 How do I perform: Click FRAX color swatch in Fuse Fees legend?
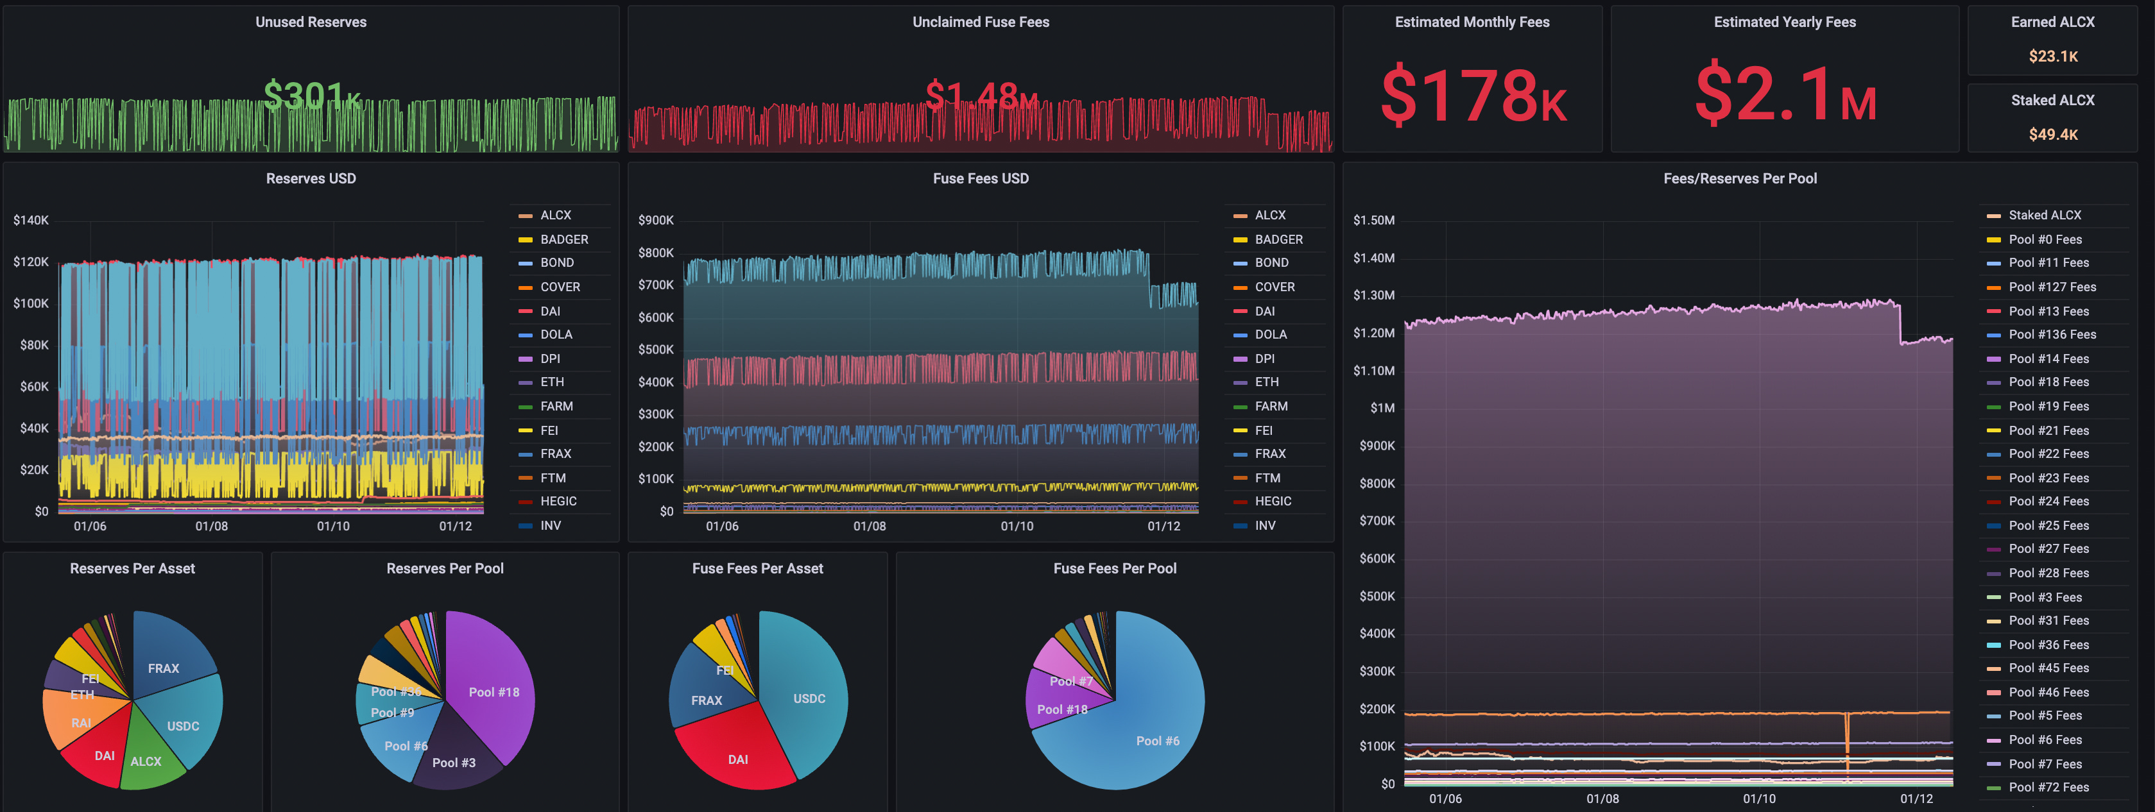(x=1240, y=454)
